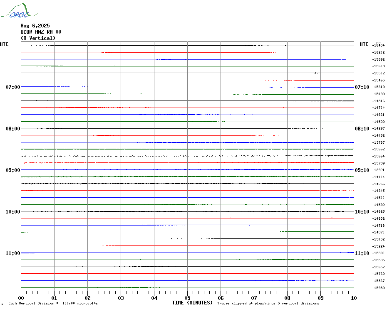Click the 08:00 hour label
Viewport: 387px width, 309px height.
[x=13, y=129]
